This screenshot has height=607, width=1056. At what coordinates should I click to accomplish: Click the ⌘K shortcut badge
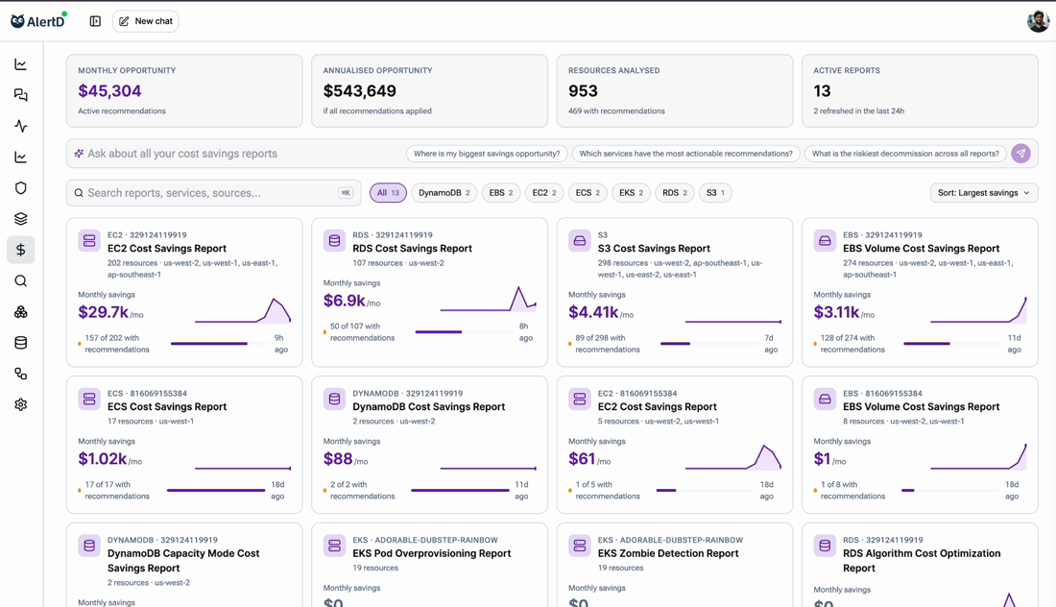click(346, 193)
